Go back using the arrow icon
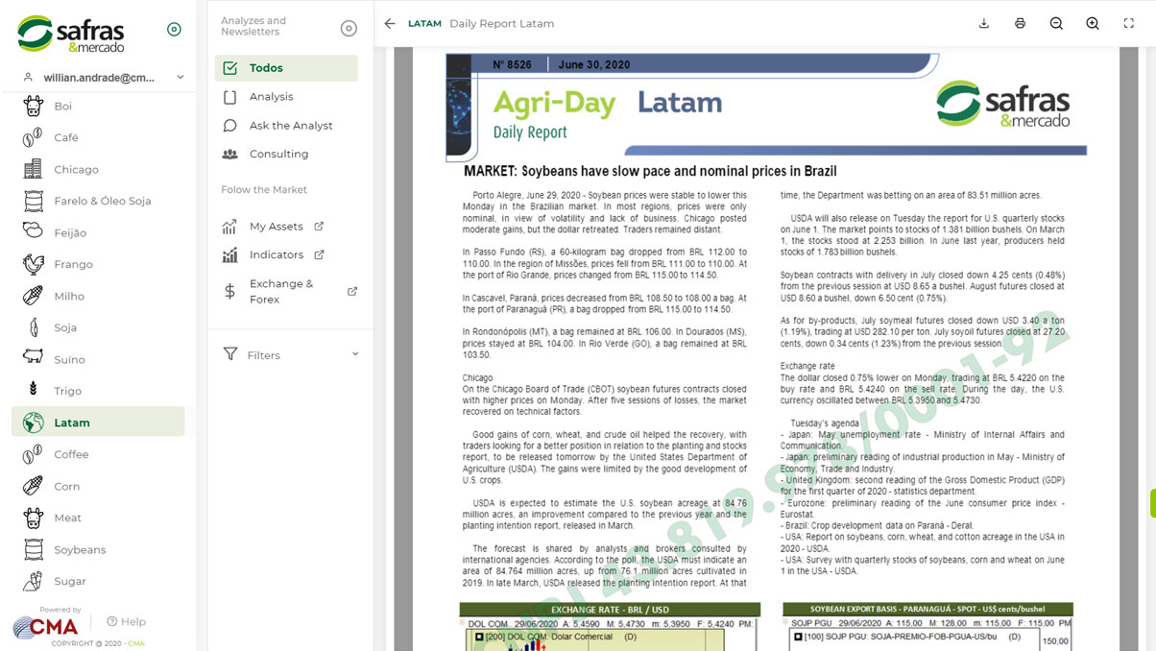Viewport: 1156px width, 651px height. point(390,23)
